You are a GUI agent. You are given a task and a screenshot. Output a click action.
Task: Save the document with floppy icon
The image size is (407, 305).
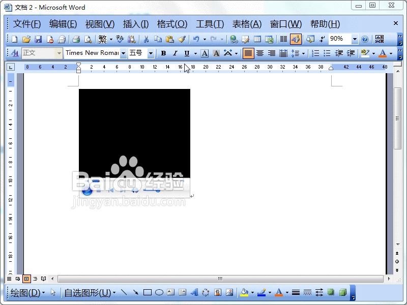tap(38, 39)
